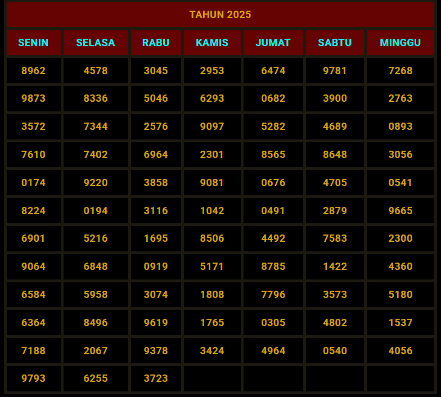Click cell with value 8336
441x397 pixels.
(x=96, y=98)
